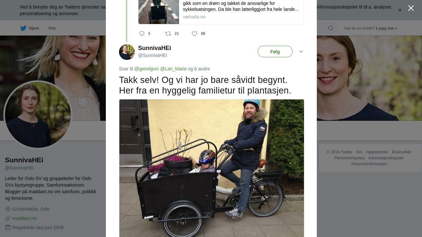Click the Følg button
This screenshot has height=237, width=422.
[x=275, y=52]
